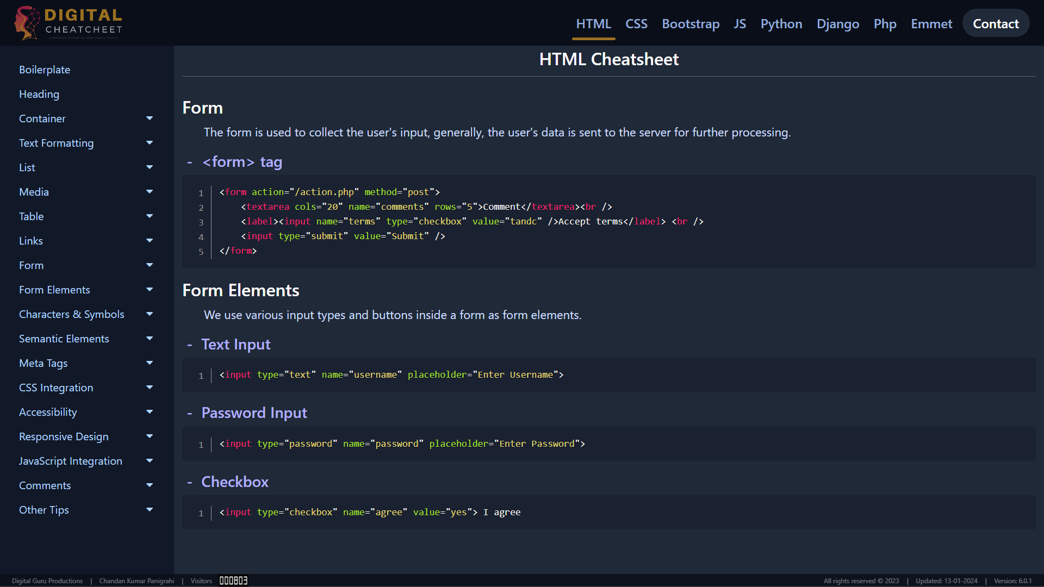Click the visitors counter digits
The image size is (1044, 587).
tap(233, 580)
